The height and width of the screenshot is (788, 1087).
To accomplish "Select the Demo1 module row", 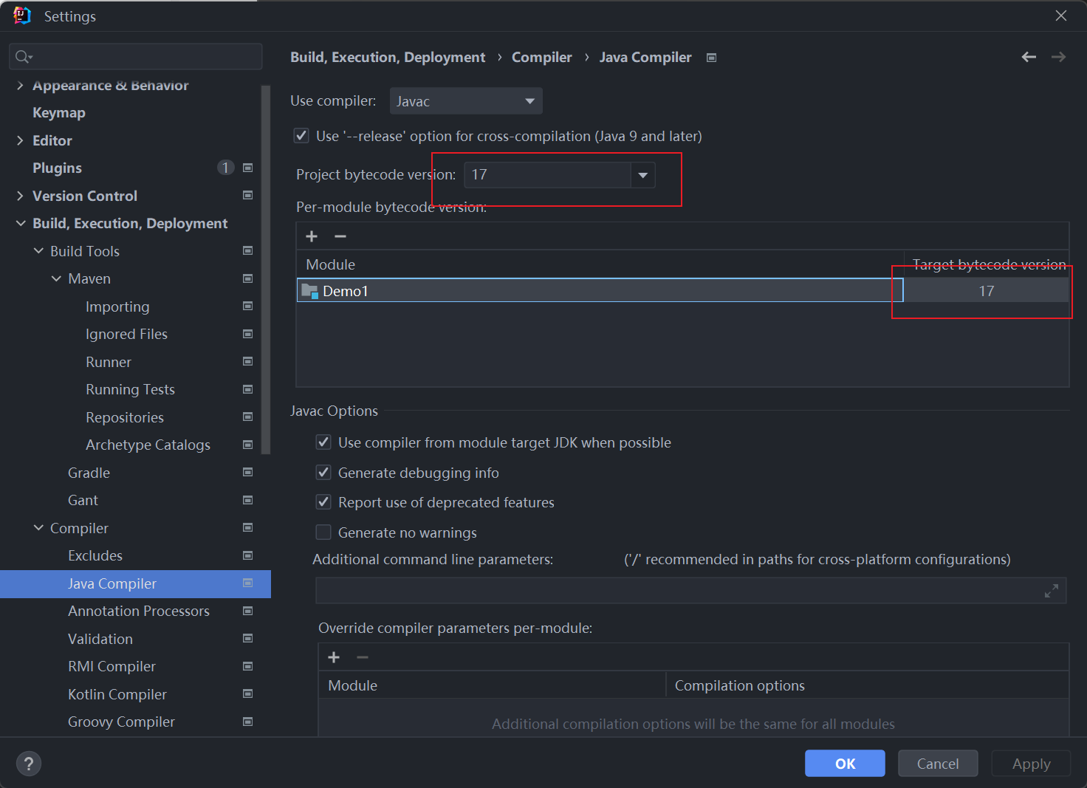I will click(598, 291).
